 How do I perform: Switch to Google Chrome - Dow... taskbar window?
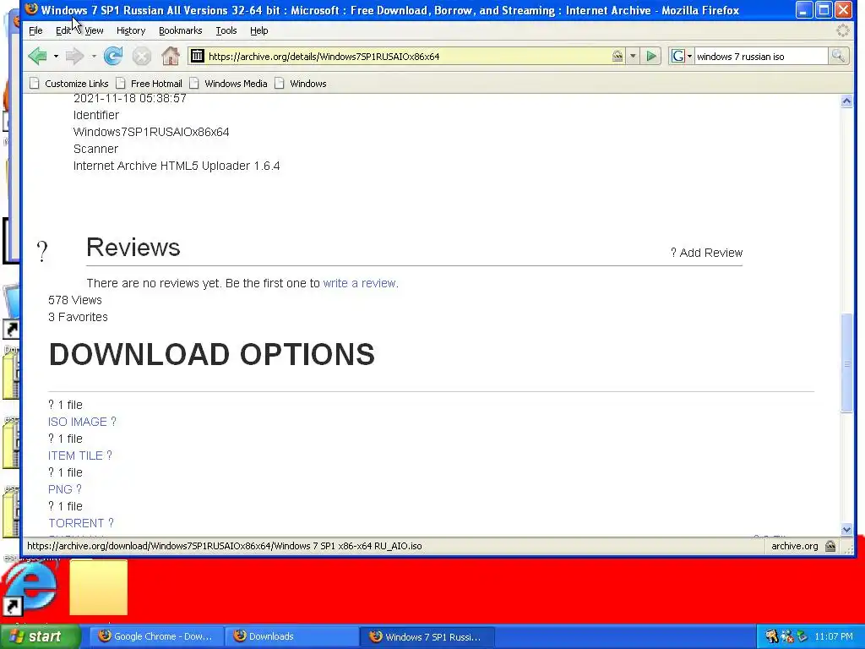coord(156,636)
